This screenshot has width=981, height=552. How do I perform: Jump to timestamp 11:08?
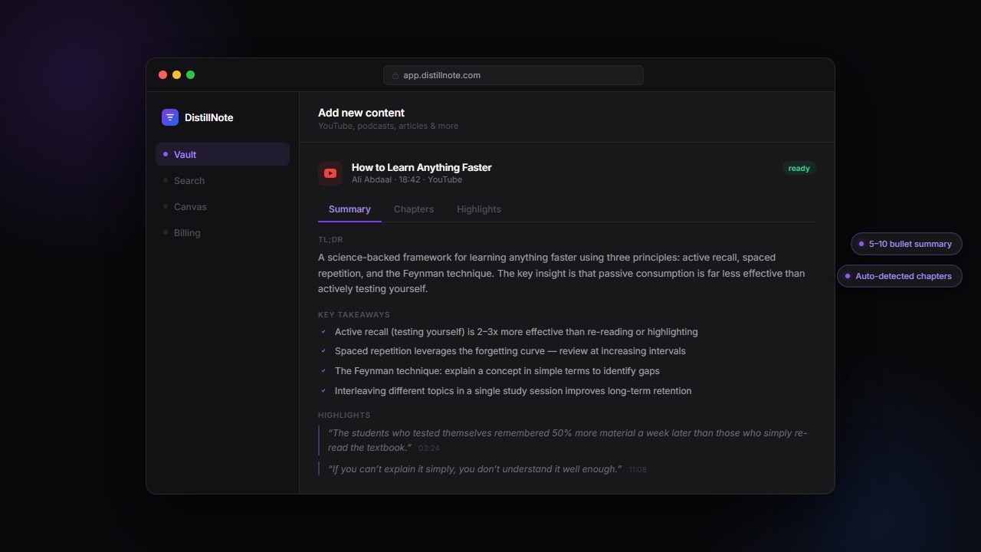(x=638, y=469)
